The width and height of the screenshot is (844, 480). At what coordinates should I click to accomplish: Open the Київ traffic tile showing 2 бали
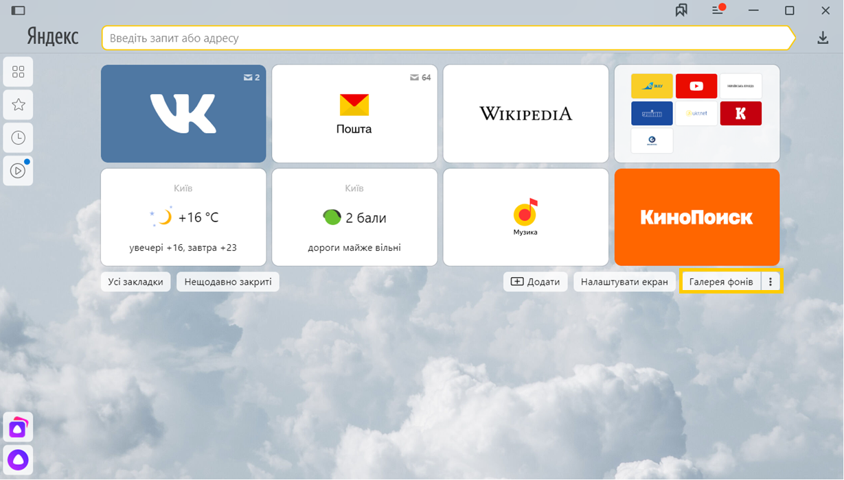click(354, 217)
